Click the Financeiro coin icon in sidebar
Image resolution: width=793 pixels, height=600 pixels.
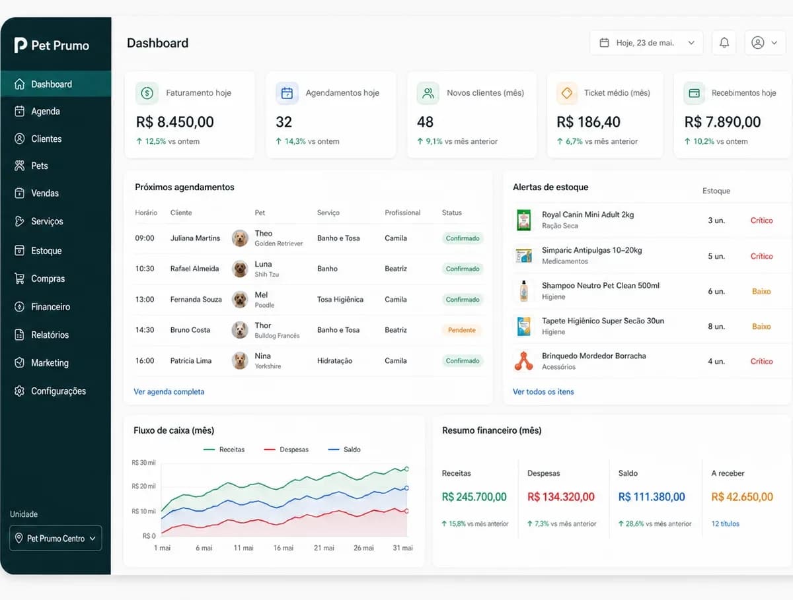[x=20, y=307]
